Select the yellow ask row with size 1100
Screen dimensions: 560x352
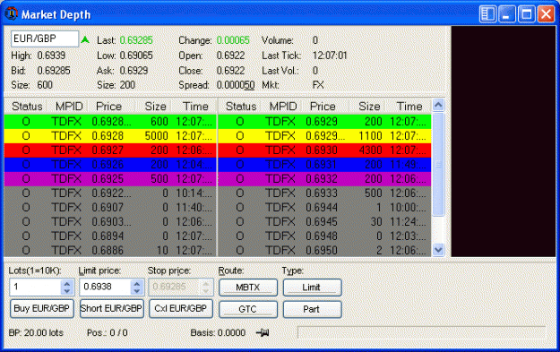click(324, 136)
